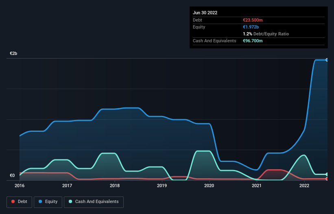The height and width of the screenshot is (214, 334).
Task: Click the Cash And Equivalents endpoint marker
Action: point(327,175)
